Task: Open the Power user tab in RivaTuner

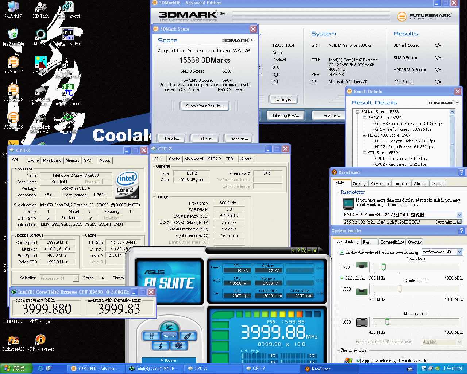Action: click(x=379, y=184)
